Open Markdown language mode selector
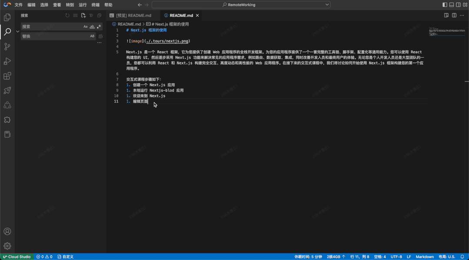 [425, 257]
